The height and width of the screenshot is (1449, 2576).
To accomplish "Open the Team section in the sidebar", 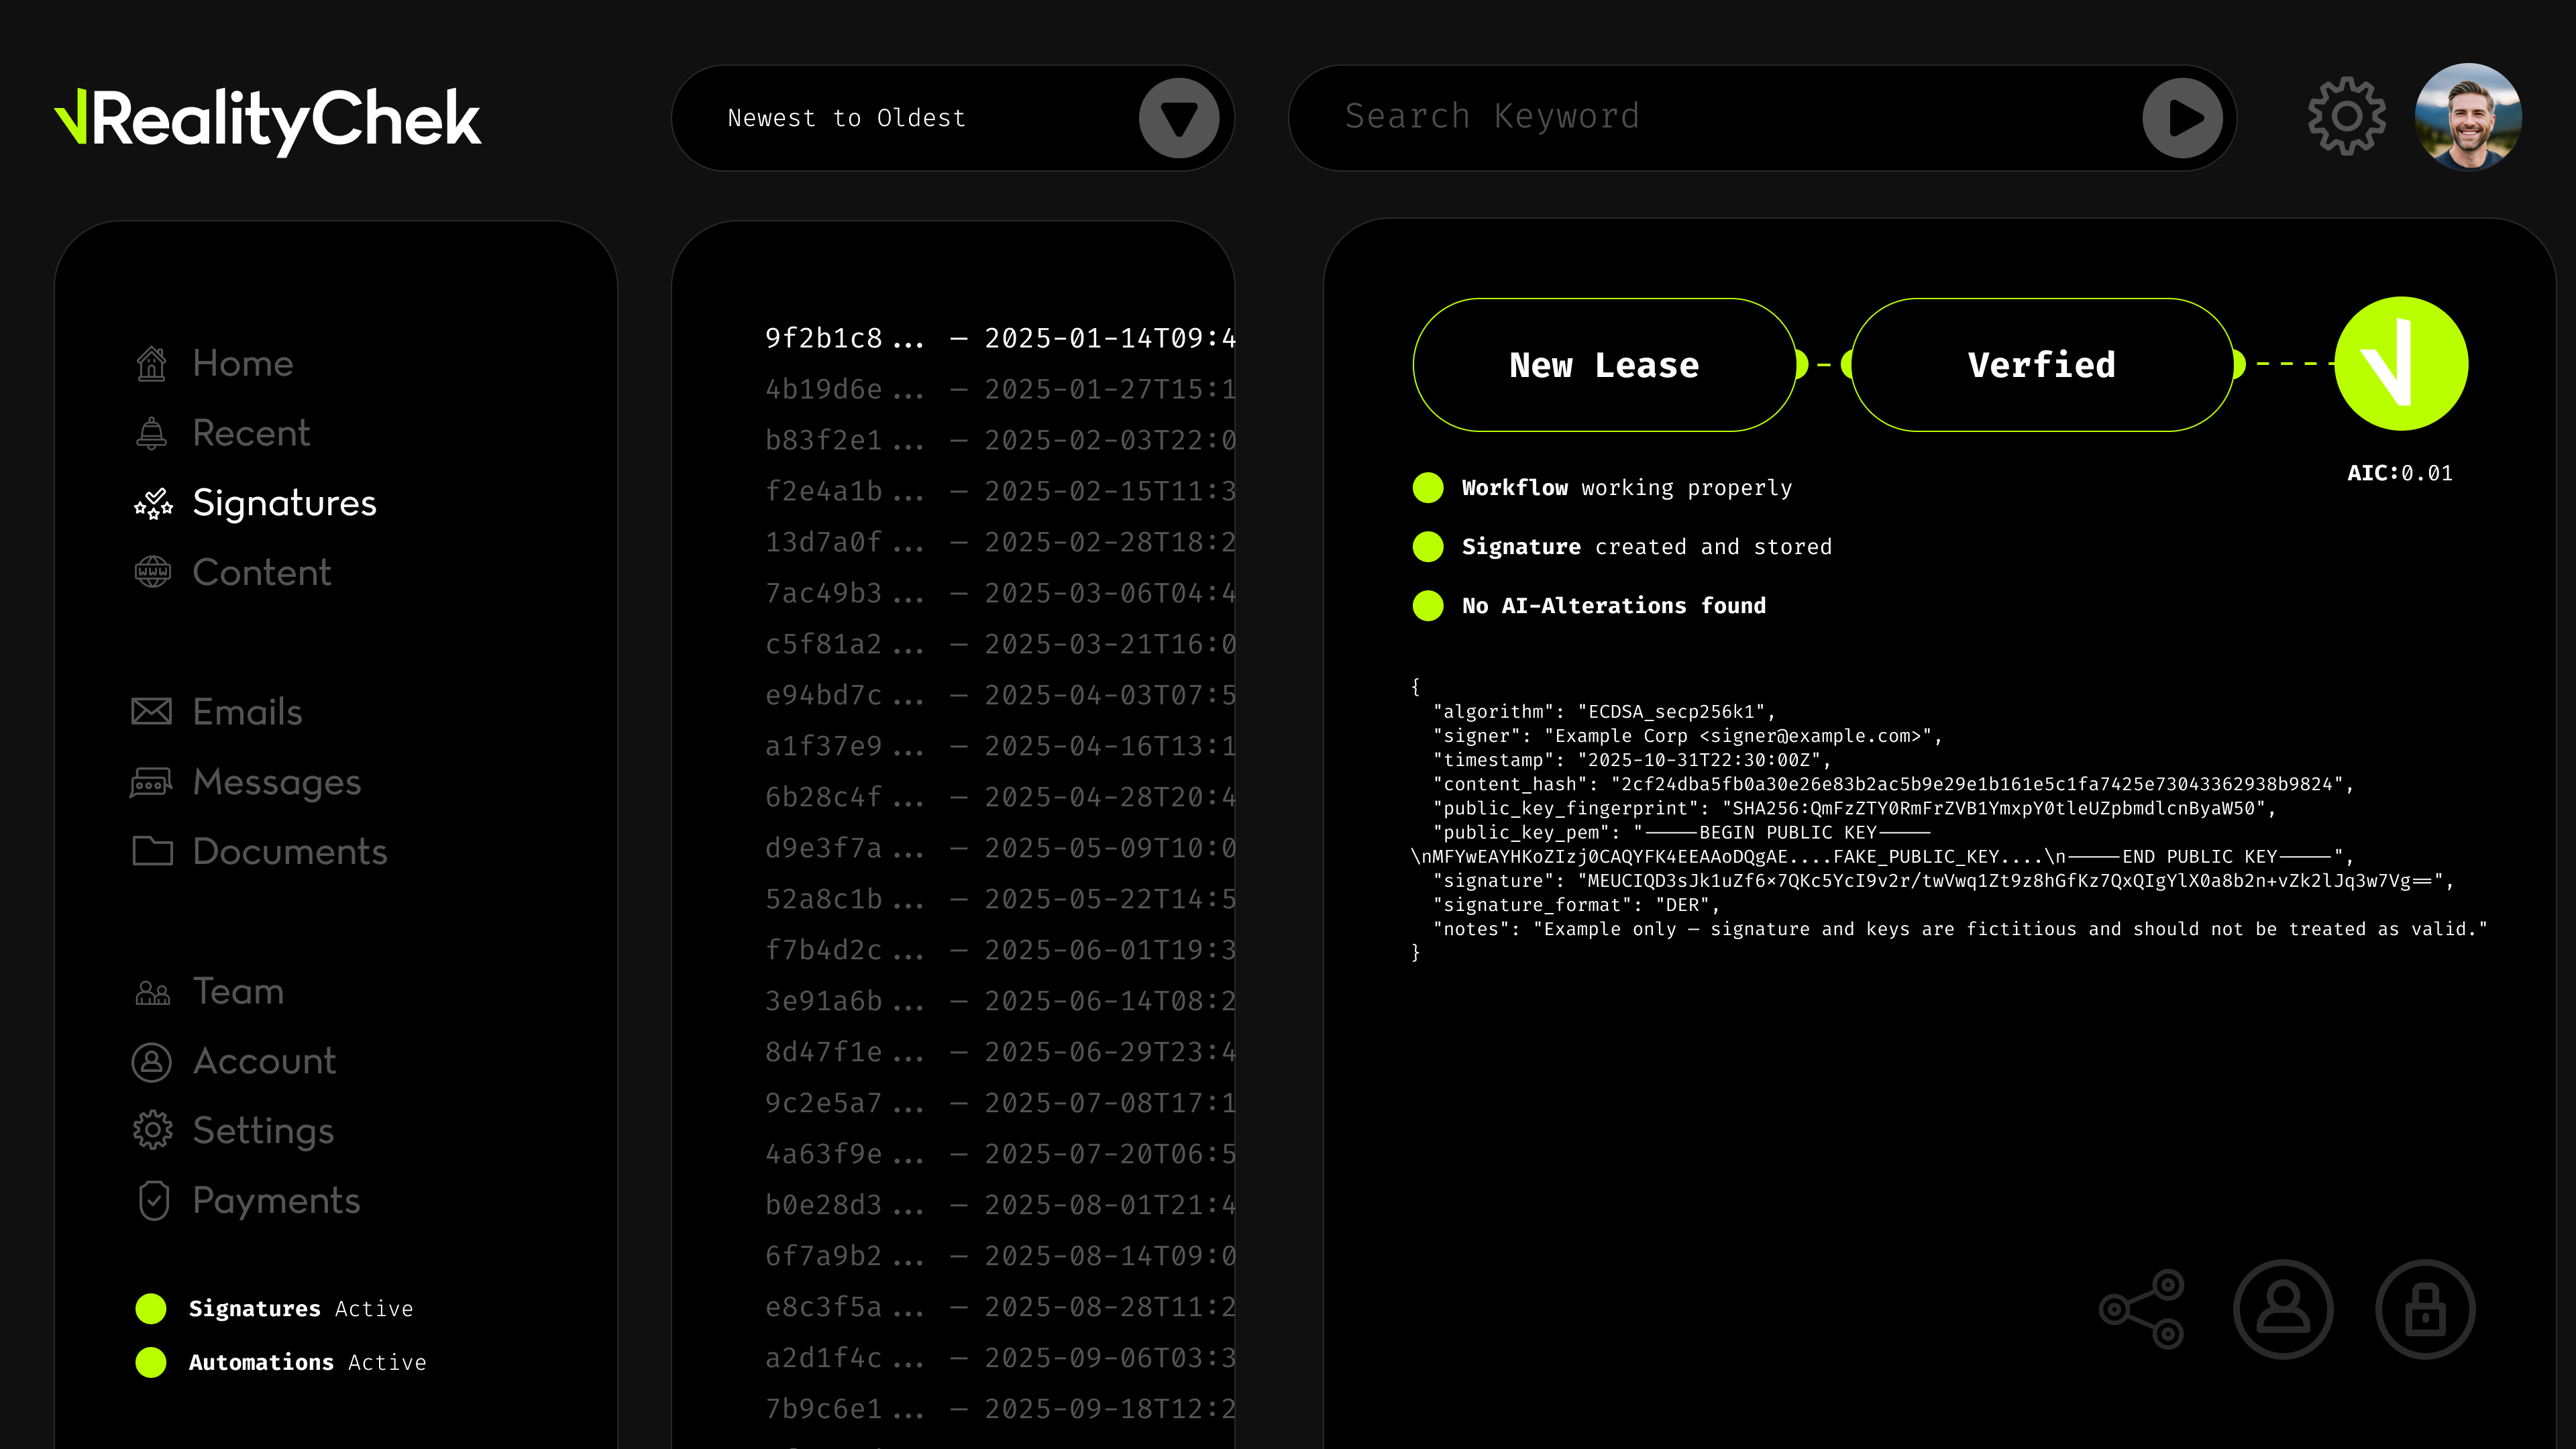I will coord(238,991).
